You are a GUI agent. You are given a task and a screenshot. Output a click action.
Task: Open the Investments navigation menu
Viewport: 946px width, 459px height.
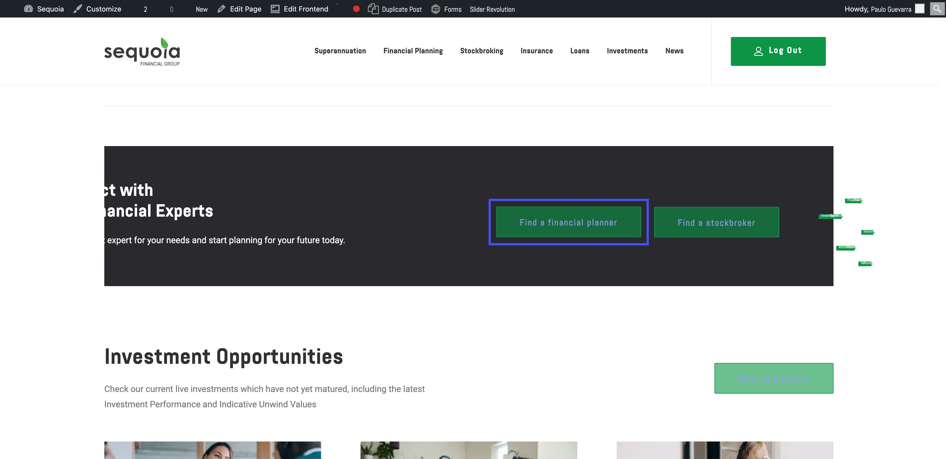pos(627,51)
